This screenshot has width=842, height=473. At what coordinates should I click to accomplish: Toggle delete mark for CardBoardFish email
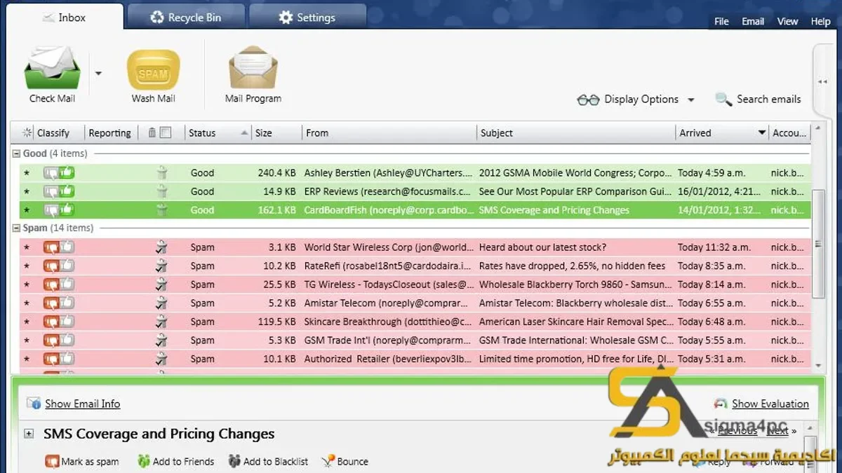click(161, 210)
